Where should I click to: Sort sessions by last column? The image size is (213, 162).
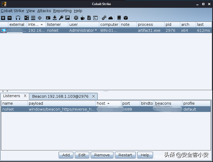[204, 24]
